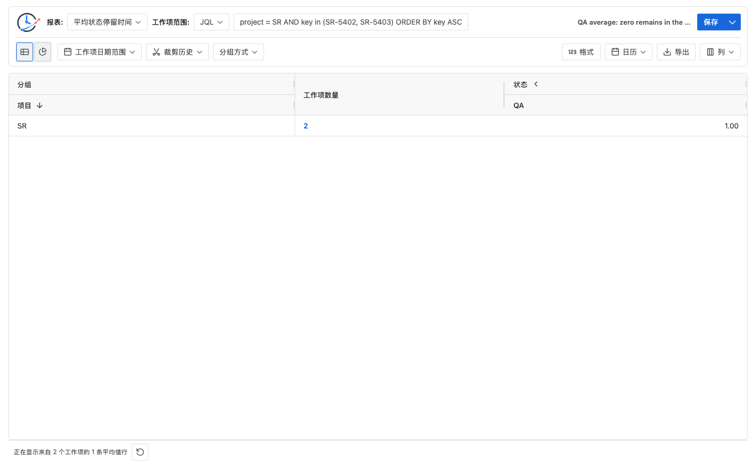Click the Time in Status app logo
756x472 pixels.
(x=28, y=22)
